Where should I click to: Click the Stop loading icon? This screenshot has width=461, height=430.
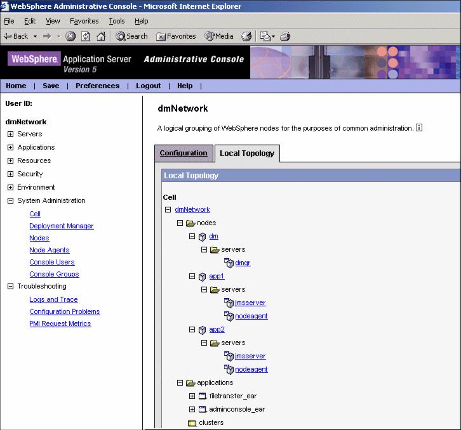coord(70,36)
